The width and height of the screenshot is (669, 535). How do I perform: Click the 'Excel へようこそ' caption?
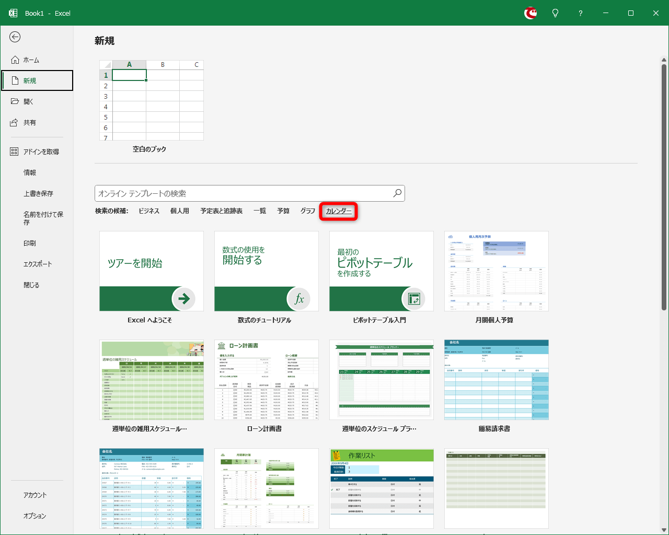point(149,320)
